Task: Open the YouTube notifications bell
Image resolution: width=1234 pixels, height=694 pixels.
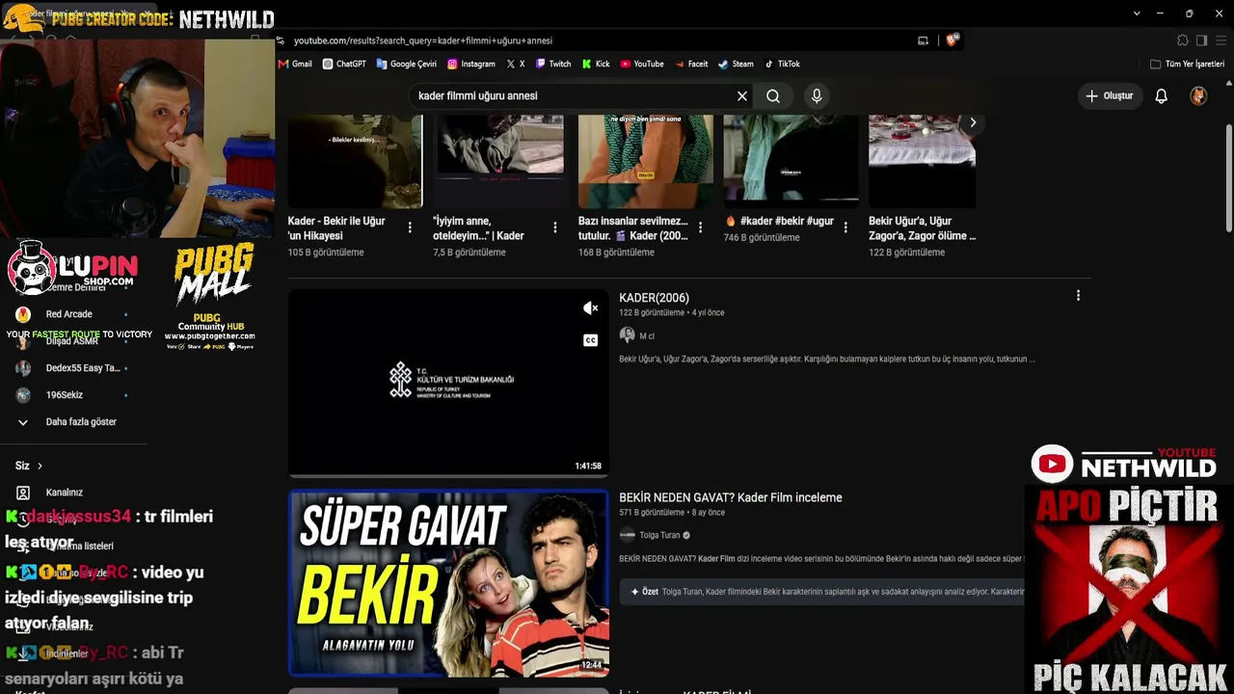Action: click(x=1162, y=96)
